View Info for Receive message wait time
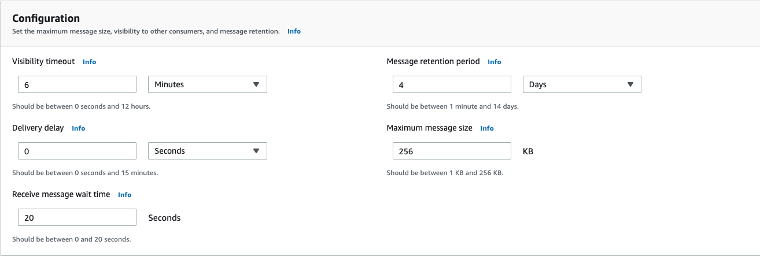This screenshot has height=256, width=760. 124,195
